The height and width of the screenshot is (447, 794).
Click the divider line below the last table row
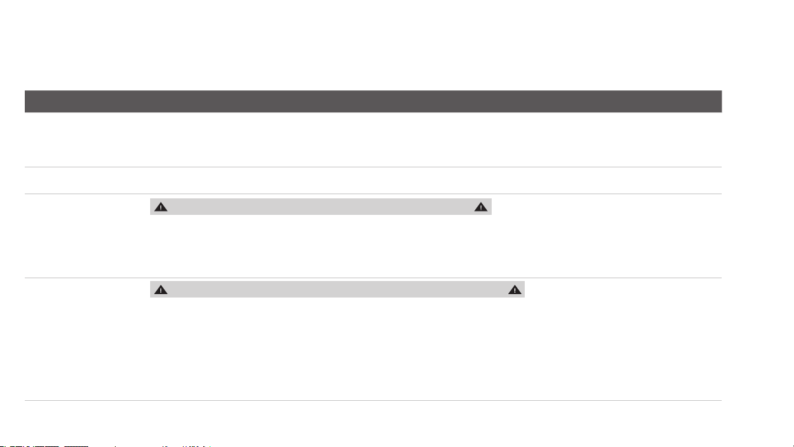point(373,400)
